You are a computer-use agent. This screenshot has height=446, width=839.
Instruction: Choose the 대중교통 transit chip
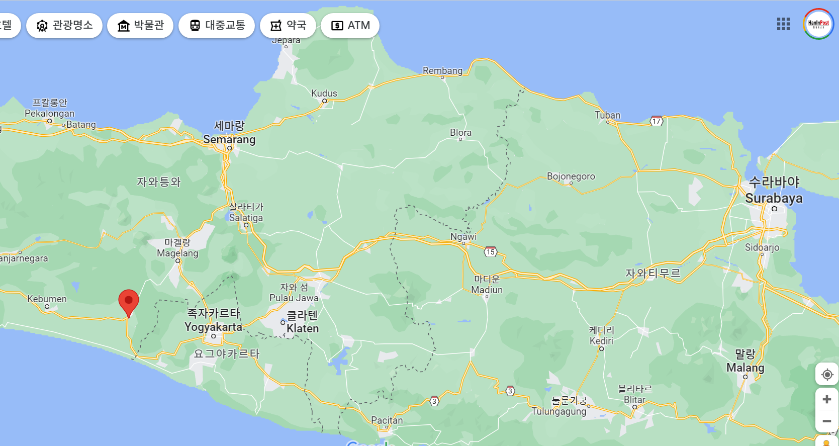[x=217, y=26]
